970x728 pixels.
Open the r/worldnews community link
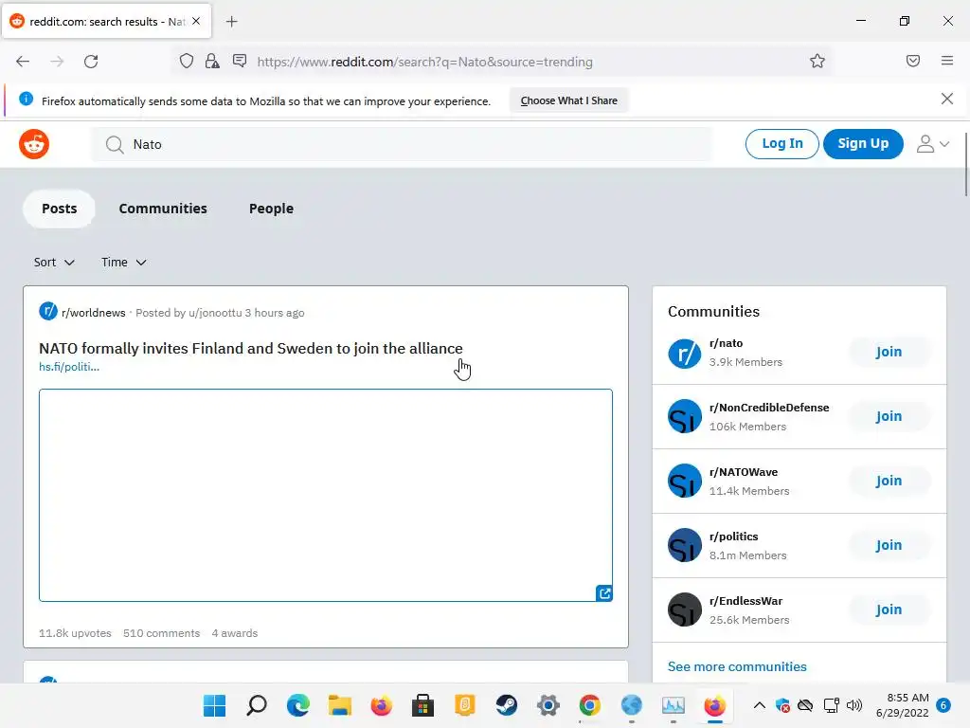click(x=94, y=313)
